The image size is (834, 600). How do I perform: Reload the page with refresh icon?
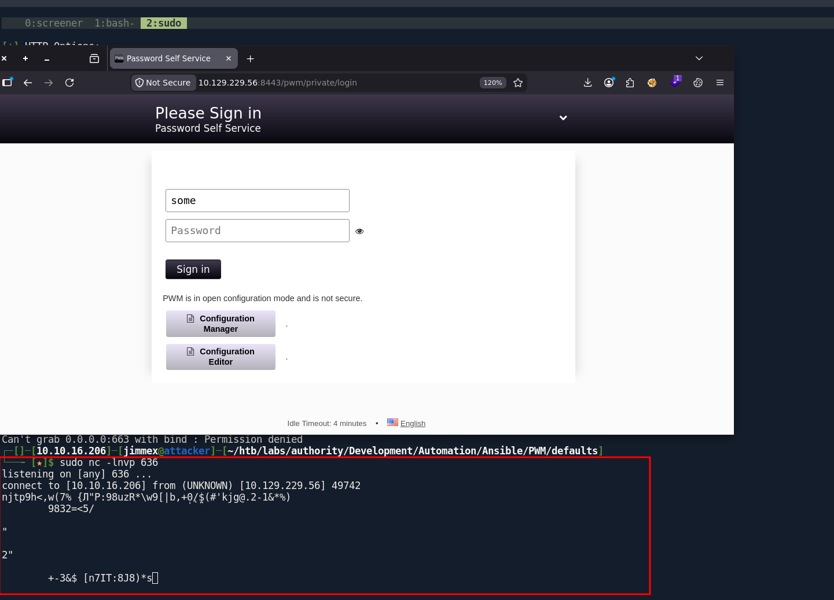point(69,83)
